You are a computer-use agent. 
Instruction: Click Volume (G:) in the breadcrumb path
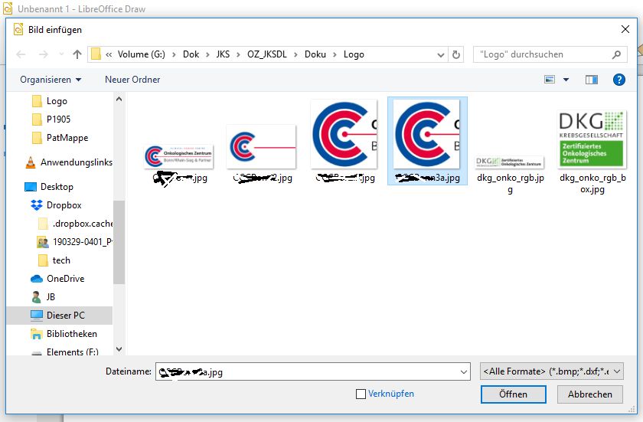coord(141,54)
